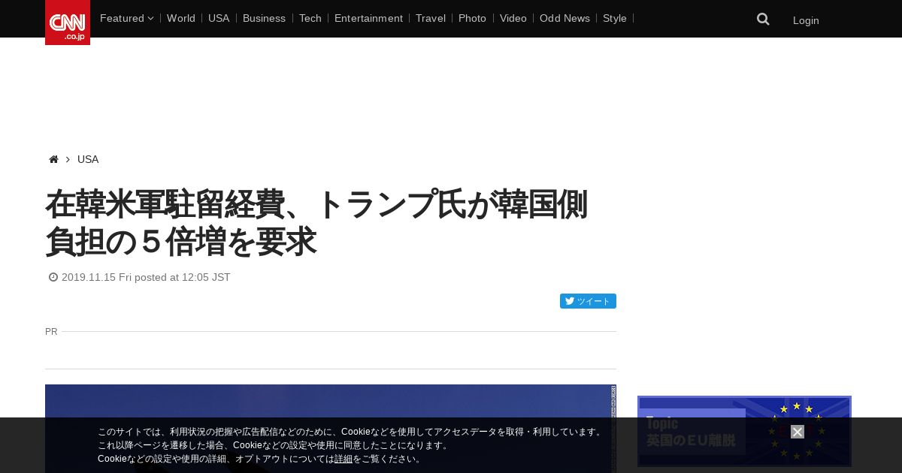902x473 pixels.
Task: Open the Topic 英国のEU離脱 banner
Action: (x=744, y=431)
